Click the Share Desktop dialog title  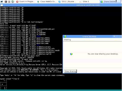[x=89, y=37]
